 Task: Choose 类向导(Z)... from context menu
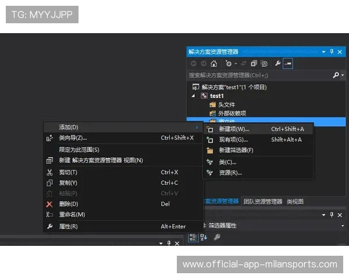coord(123,138)
